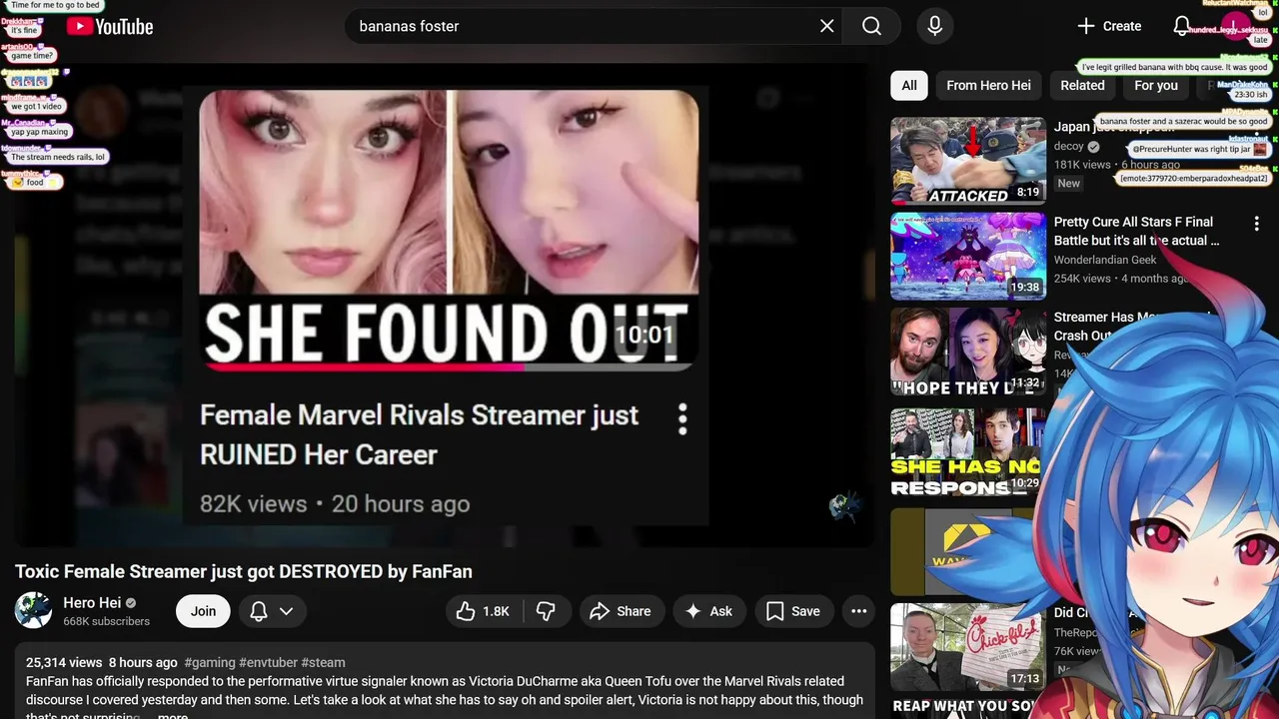The height and width of the screenshot is (719, 1279).
Task: Open the HOPE THEY DIE streamer thumbnail
Action: click(x=967, y=352)
